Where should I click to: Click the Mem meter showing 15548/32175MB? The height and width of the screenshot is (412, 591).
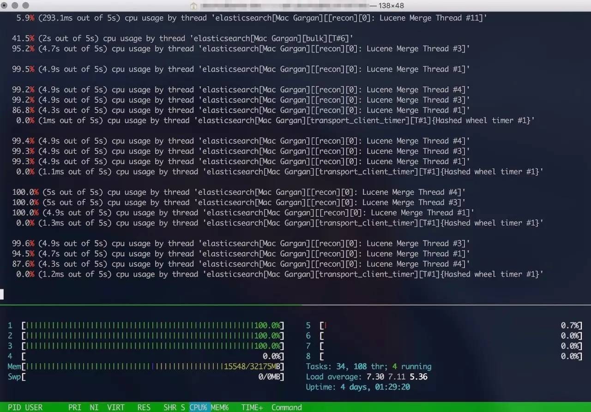[146, 366]
